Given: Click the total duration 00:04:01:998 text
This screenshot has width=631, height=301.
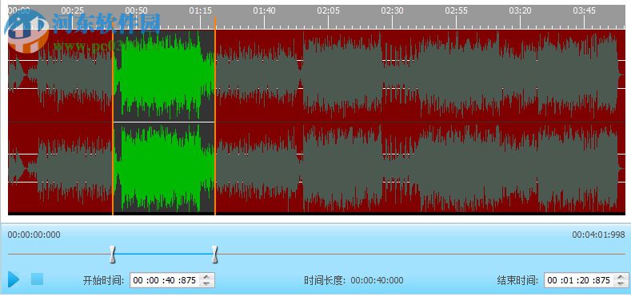Looking at the screenshot, I should click(598, 235).
